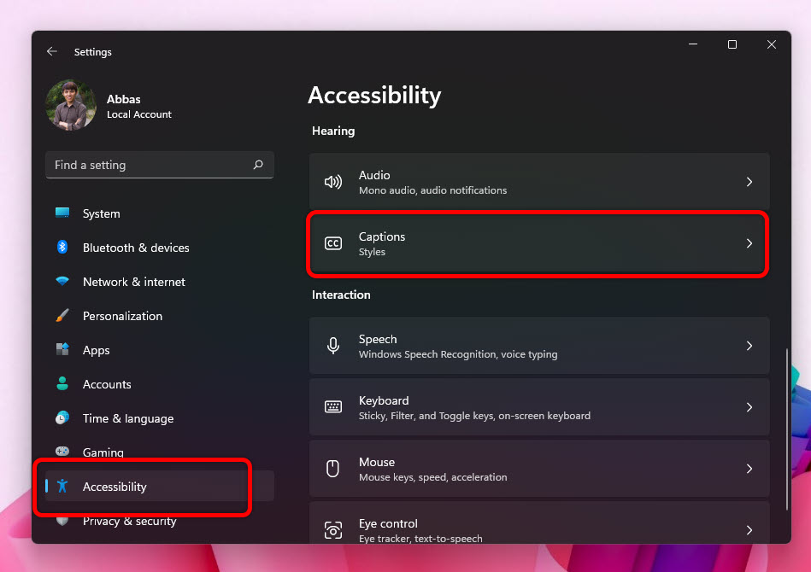811x572 pixels.
Task: Click the Audio speaker icon
Action: click(333, 182)
